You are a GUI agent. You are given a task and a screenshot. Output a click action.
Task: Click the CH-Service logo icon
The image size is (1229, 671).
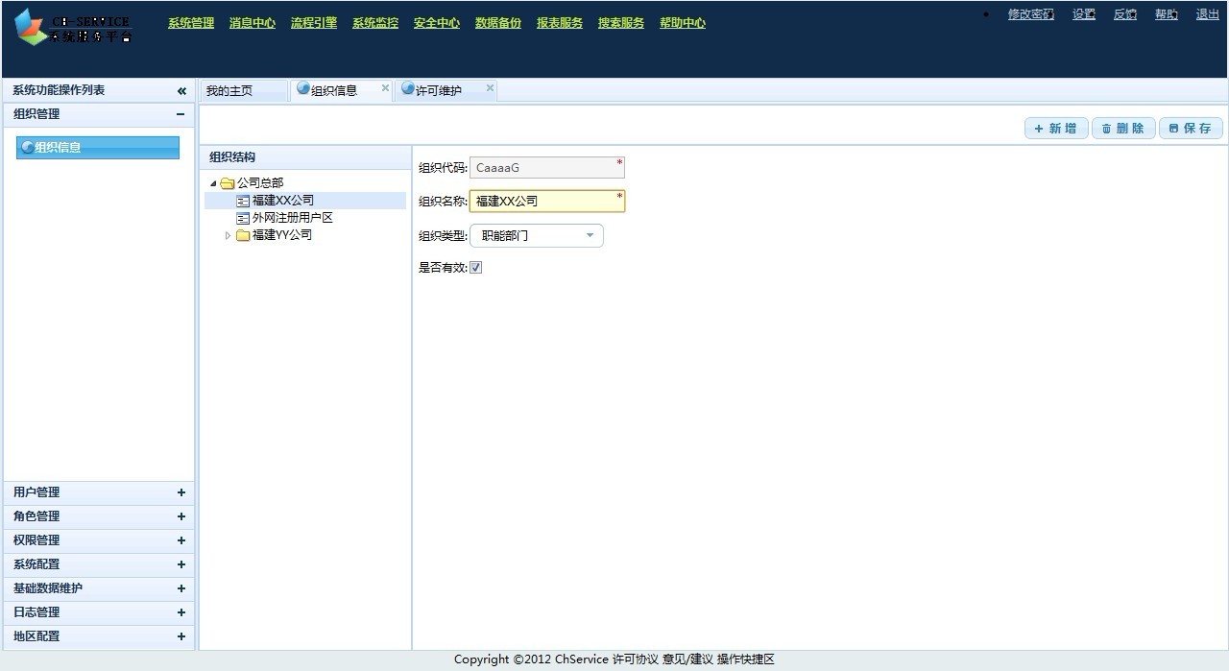[31, 27]
